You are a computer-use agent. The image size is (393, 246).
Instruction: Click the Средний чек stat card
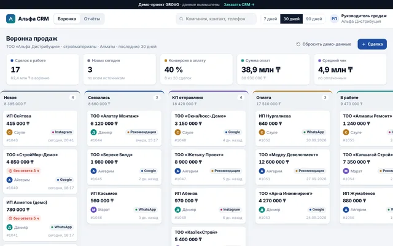tap(350, 69)
